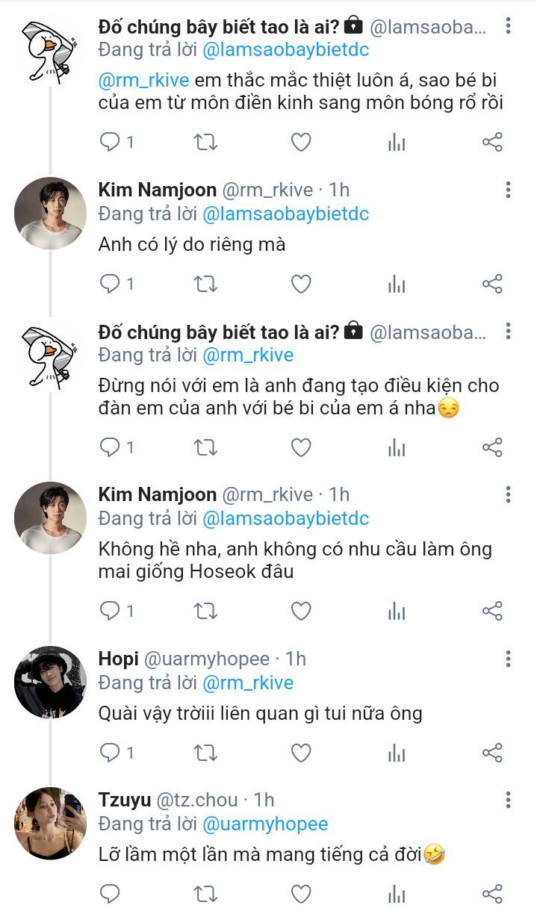The height and width of the screenshot is (914, 537).
Task: Reply to Kim Namjoon's 'Anh có lý do' tweet
Action: click(111, 284)
